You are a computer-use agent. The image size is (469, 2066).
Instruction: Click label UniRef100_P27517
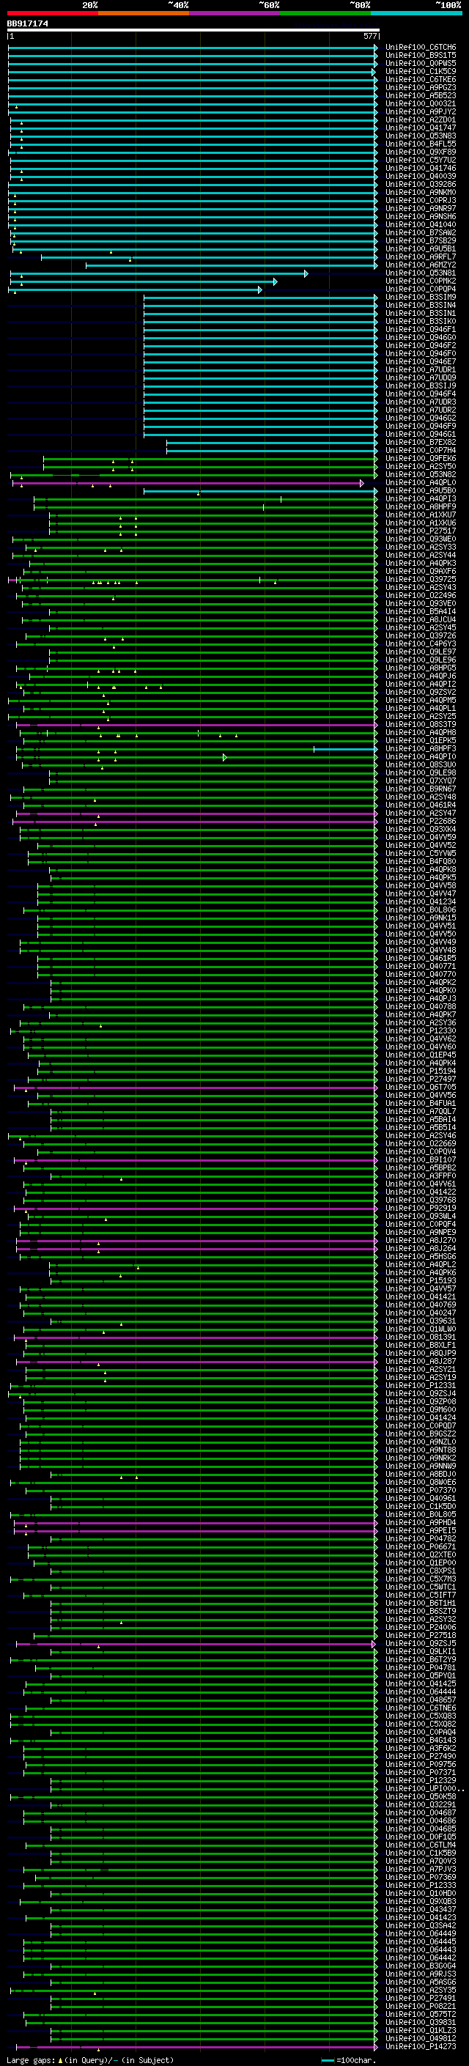pyautogui.click(x=421, y=531)
